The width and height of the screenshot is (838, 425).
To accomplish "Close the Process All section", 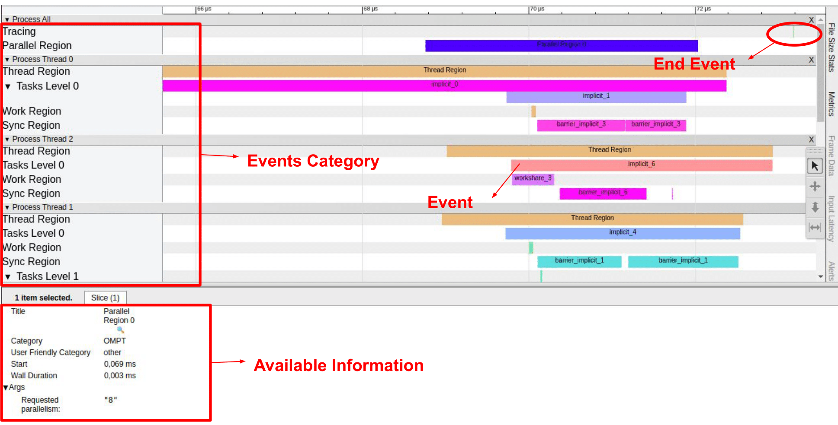I will [811, 20].
